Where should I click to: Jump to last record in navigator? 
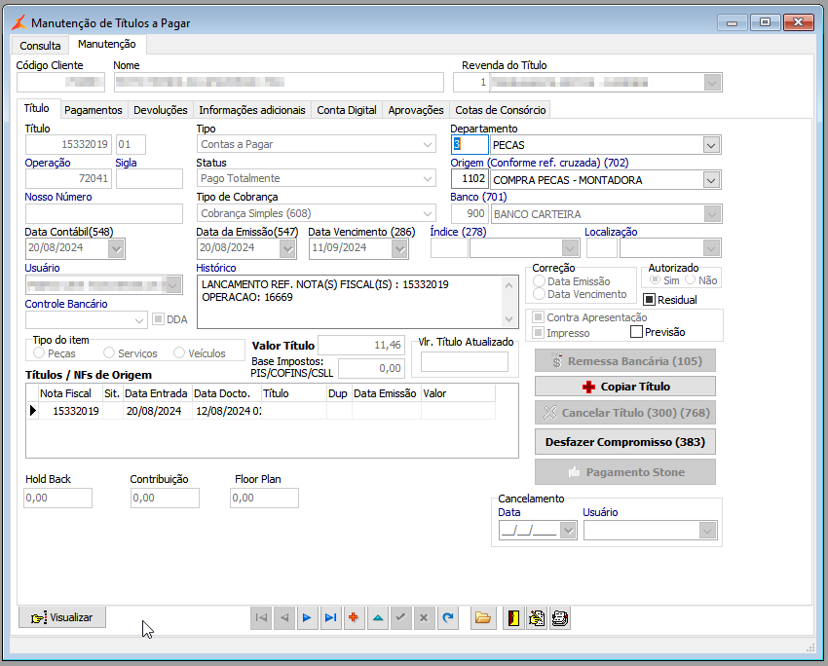coord(330,617)
